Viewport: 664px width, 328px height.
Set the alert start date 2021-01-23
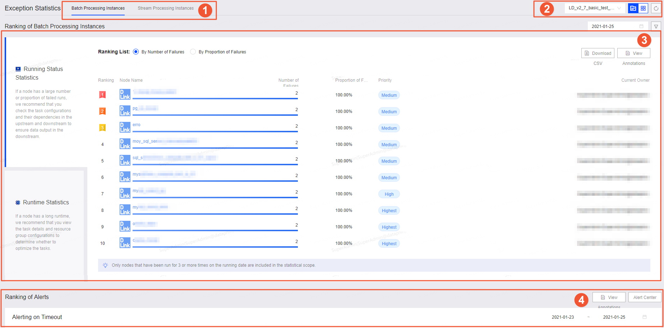(x=563, y=317)
